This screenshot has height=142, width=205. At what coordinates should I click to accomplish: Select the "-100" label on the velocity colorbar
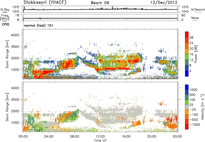pyautogui.click(x=193, y=115)
